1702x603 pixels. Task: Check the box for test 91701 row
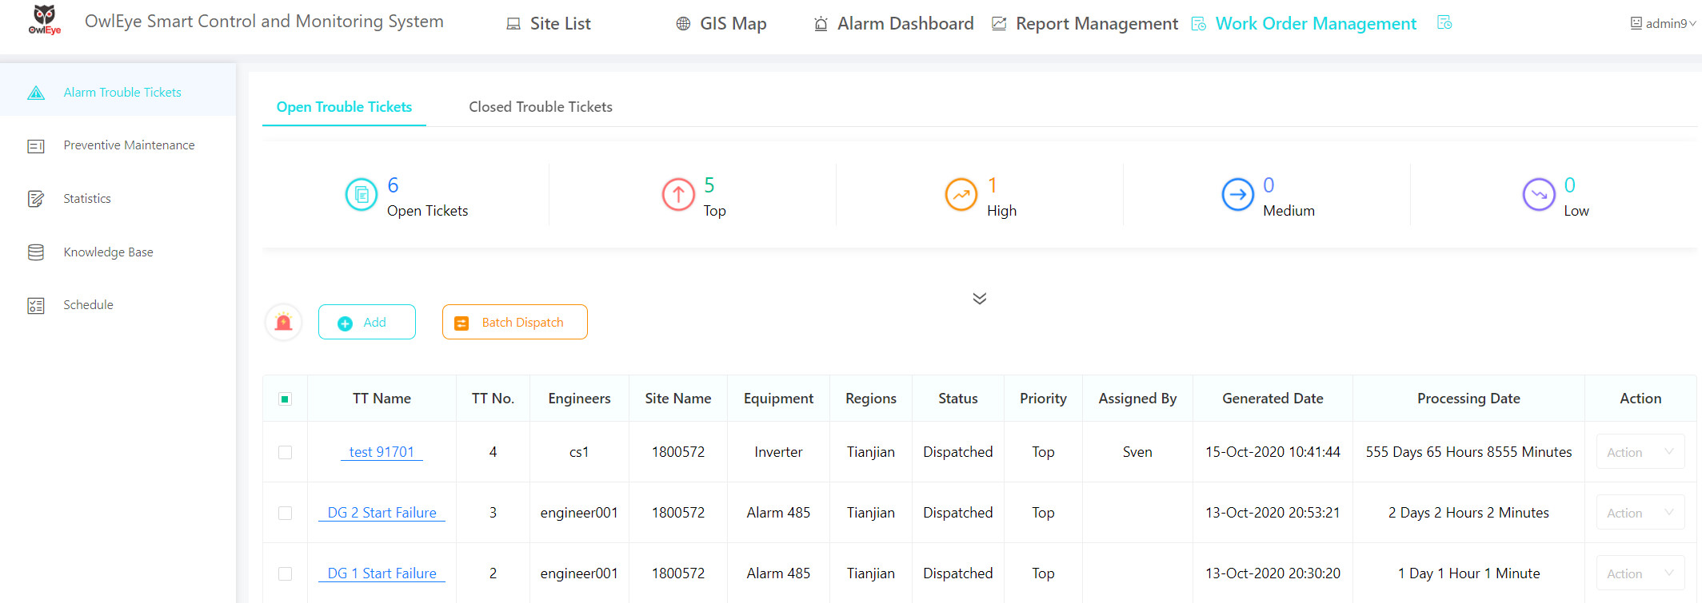click(x=285, y=452)
